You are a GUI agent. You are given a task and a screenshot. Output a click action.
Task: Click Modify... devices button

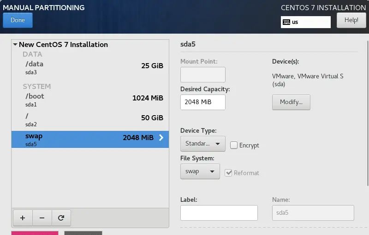pos(291,102)
